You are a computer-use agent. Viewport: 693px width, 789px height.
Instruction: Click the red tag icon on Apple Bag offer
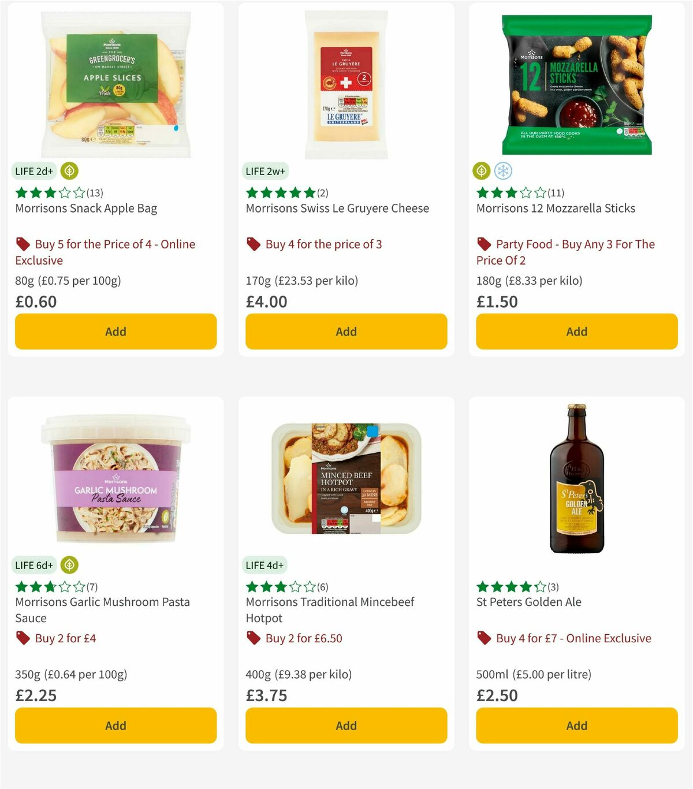pyautogui.click(x=22, y=244)
